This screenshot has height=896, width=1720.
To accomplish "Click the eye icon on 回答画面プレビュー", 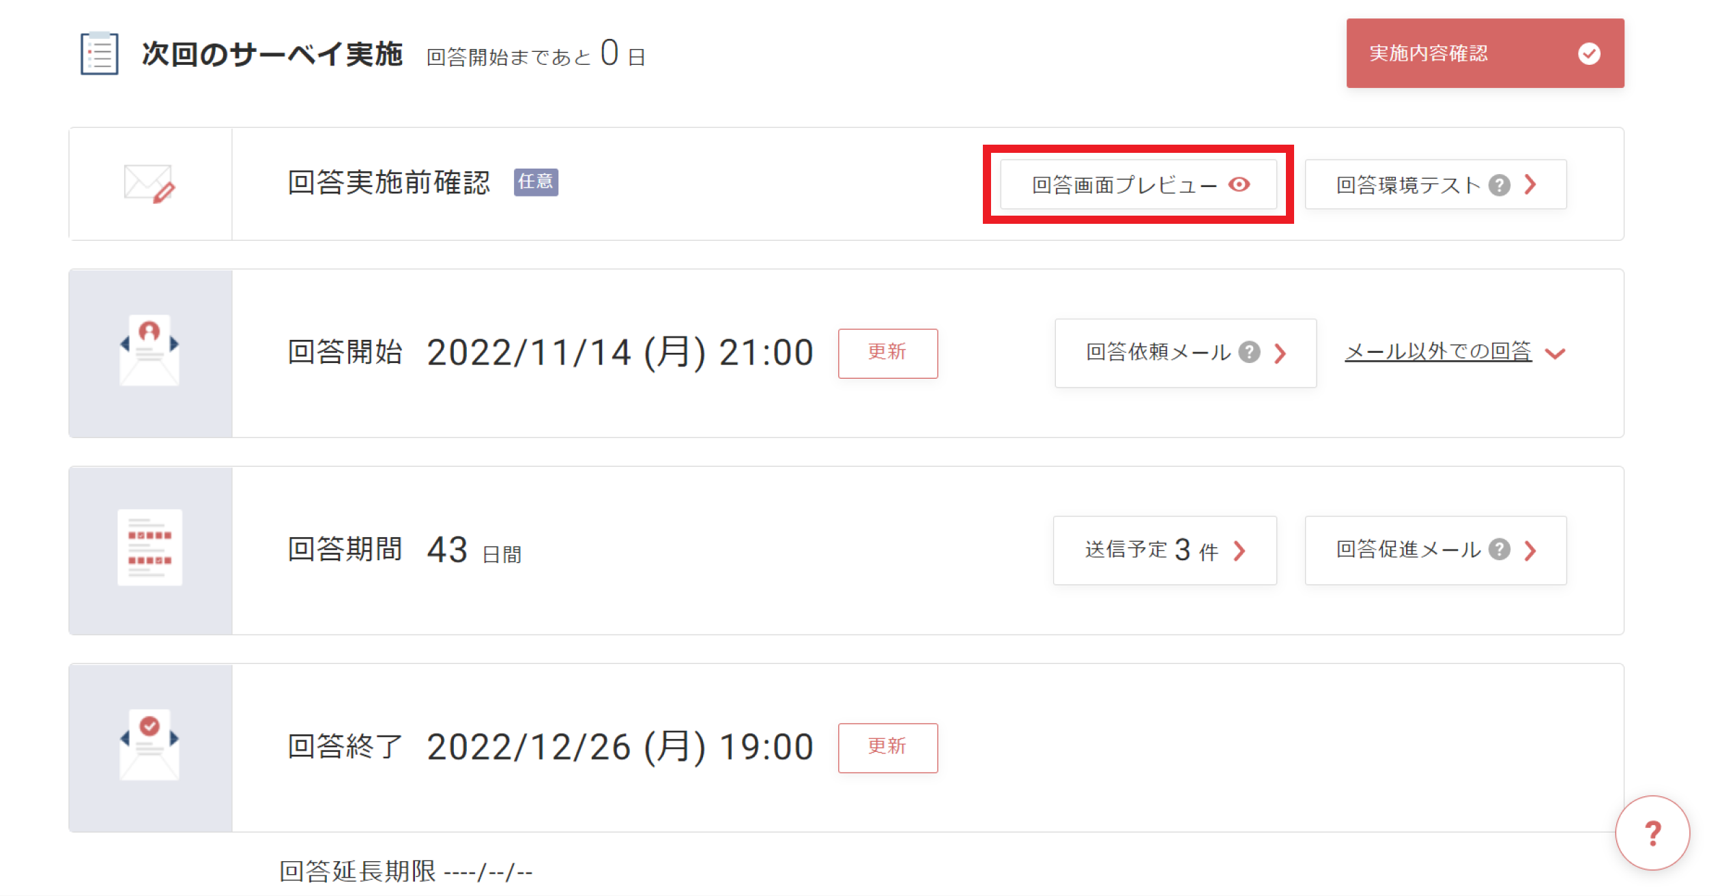I will pyautogui.click(x=1239, y=184).
